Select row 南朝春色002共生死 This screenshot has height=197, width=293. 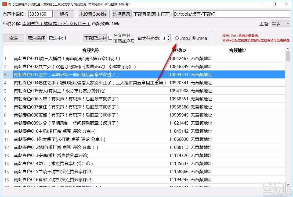click(x=91, y=67)
